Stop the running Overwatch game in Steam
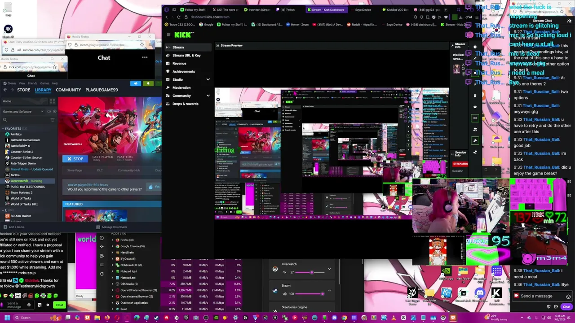Viewport: 575px width, 323px height. (x=75, y=158)
